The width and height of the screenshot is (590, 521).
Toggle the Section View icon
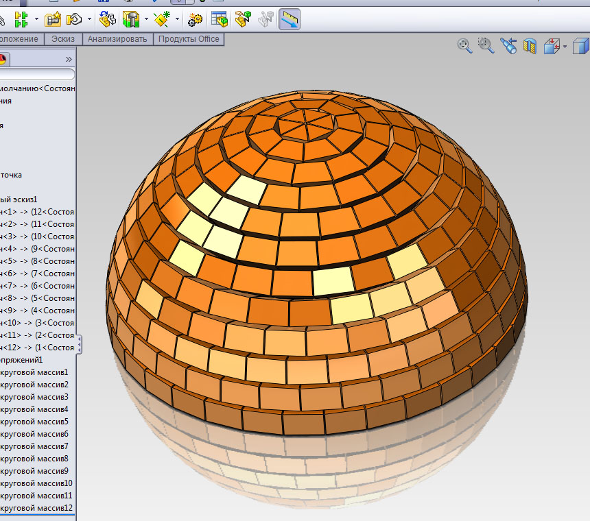pyautogui.click(x=530, y=46)
